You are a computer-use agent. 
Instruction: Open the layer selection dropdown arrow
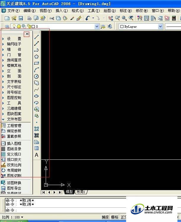[x=97, y=27]
